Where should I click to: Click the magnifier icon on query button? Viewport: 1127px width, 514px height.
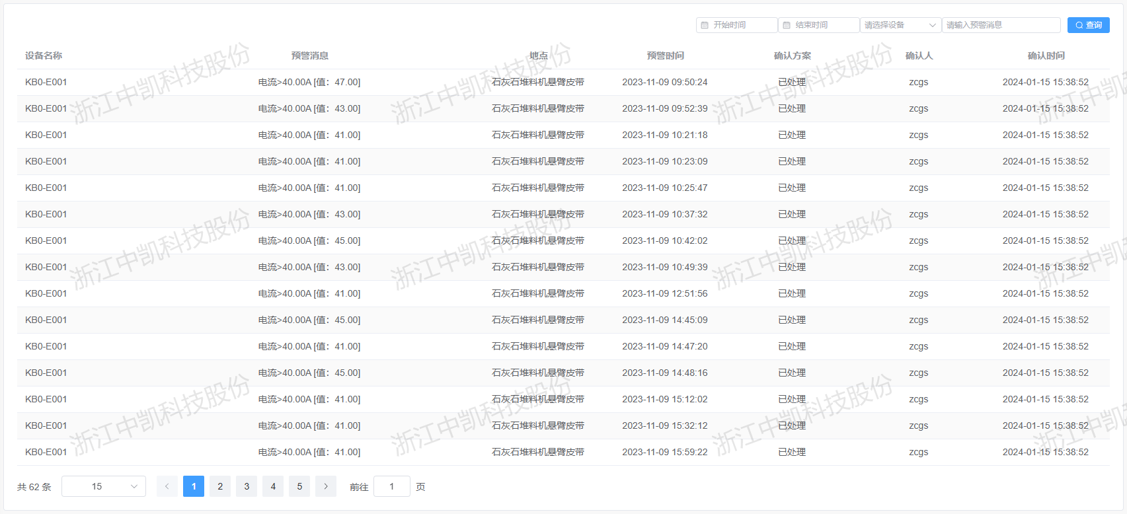(x=1079, y=25)
